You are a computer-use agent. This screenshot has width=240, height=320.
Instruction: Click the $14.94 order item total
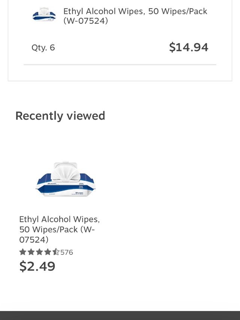pos(189,47)
